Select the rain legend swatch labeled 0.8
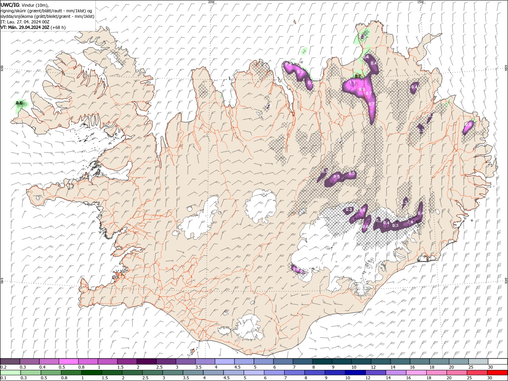This screenshot has width=508, height=381. (x=71, y=373)
